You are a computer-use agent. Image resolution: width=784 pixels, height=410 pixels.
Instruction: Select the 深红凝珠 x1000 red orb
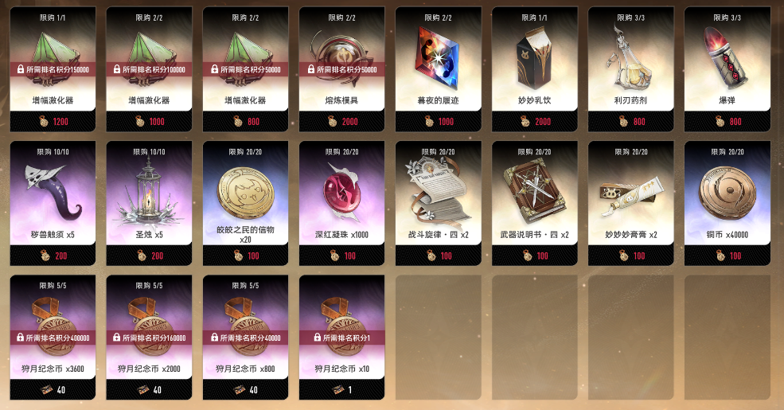[341, 203]
